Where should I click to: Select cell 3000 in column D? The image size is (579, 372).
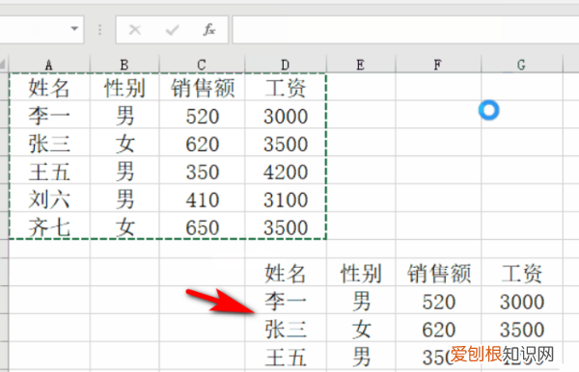click(286, 115)
